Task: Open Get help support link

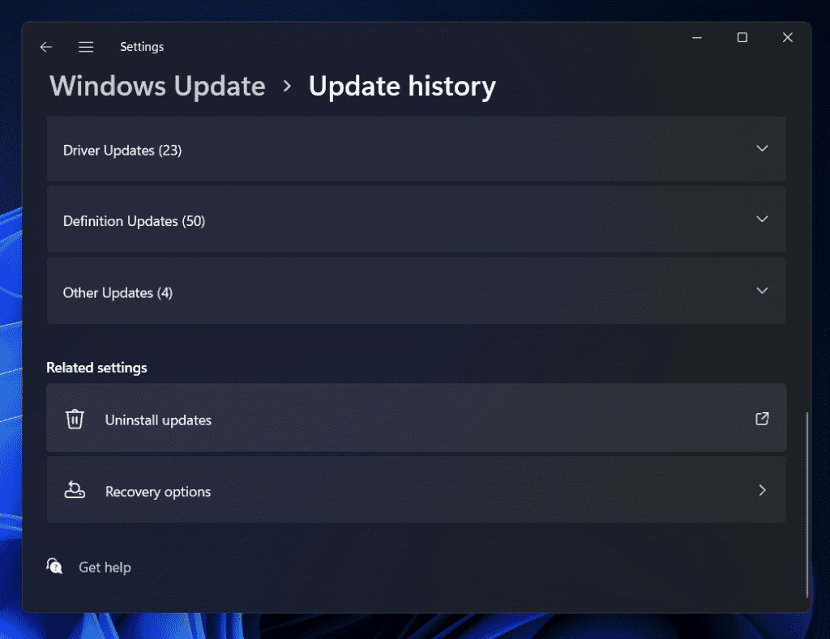Action: (104, 567)
